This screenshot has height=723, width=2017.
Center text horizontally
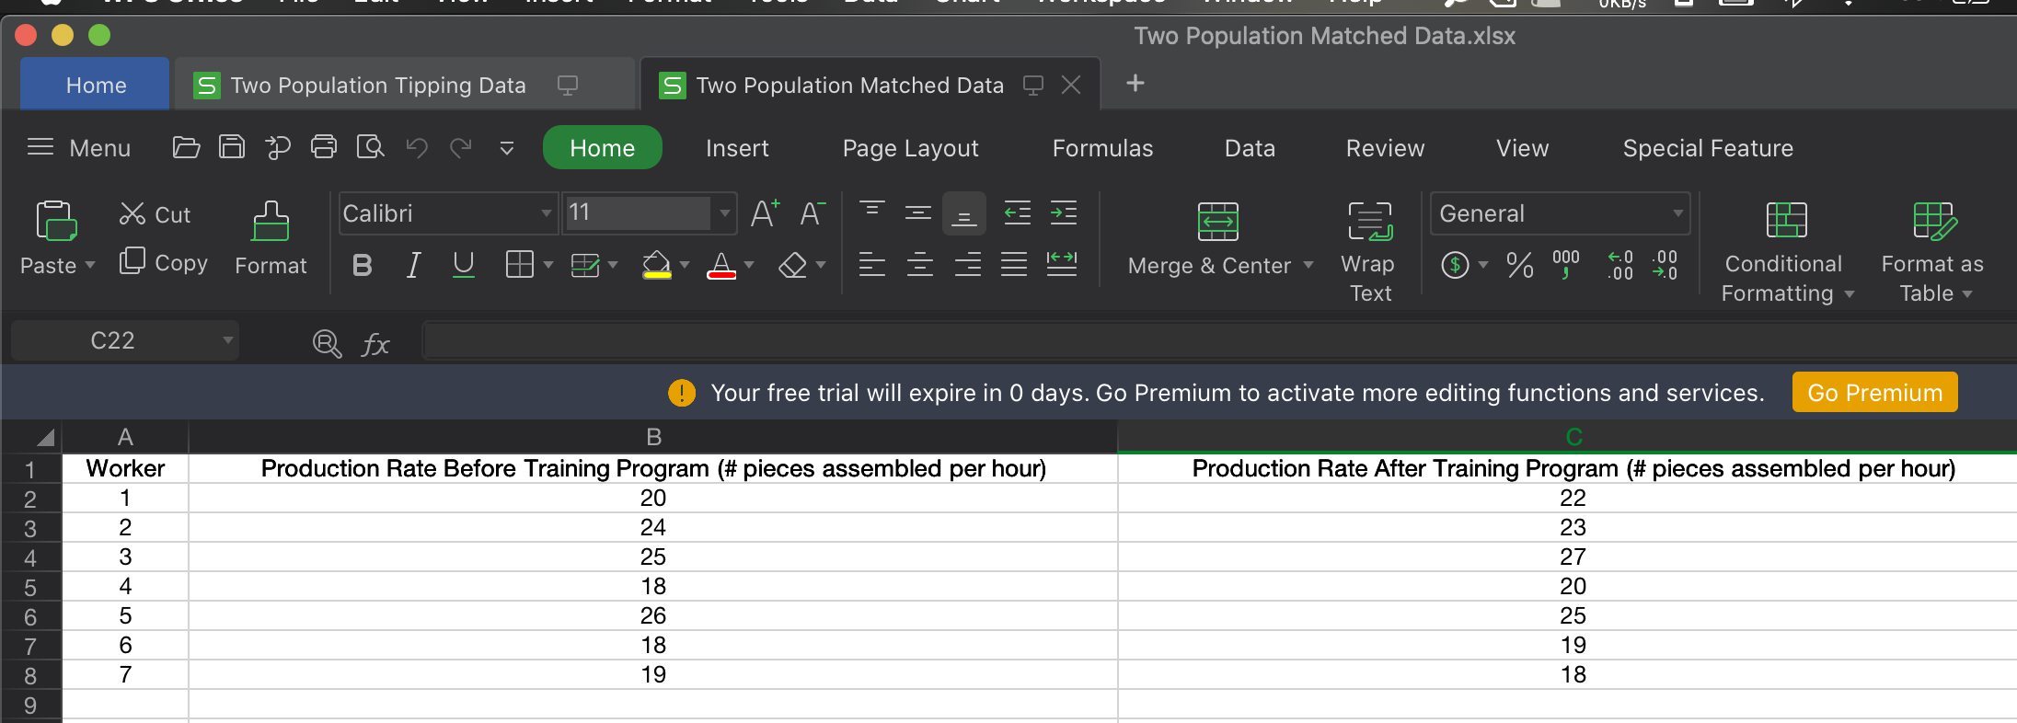[920, 265]
